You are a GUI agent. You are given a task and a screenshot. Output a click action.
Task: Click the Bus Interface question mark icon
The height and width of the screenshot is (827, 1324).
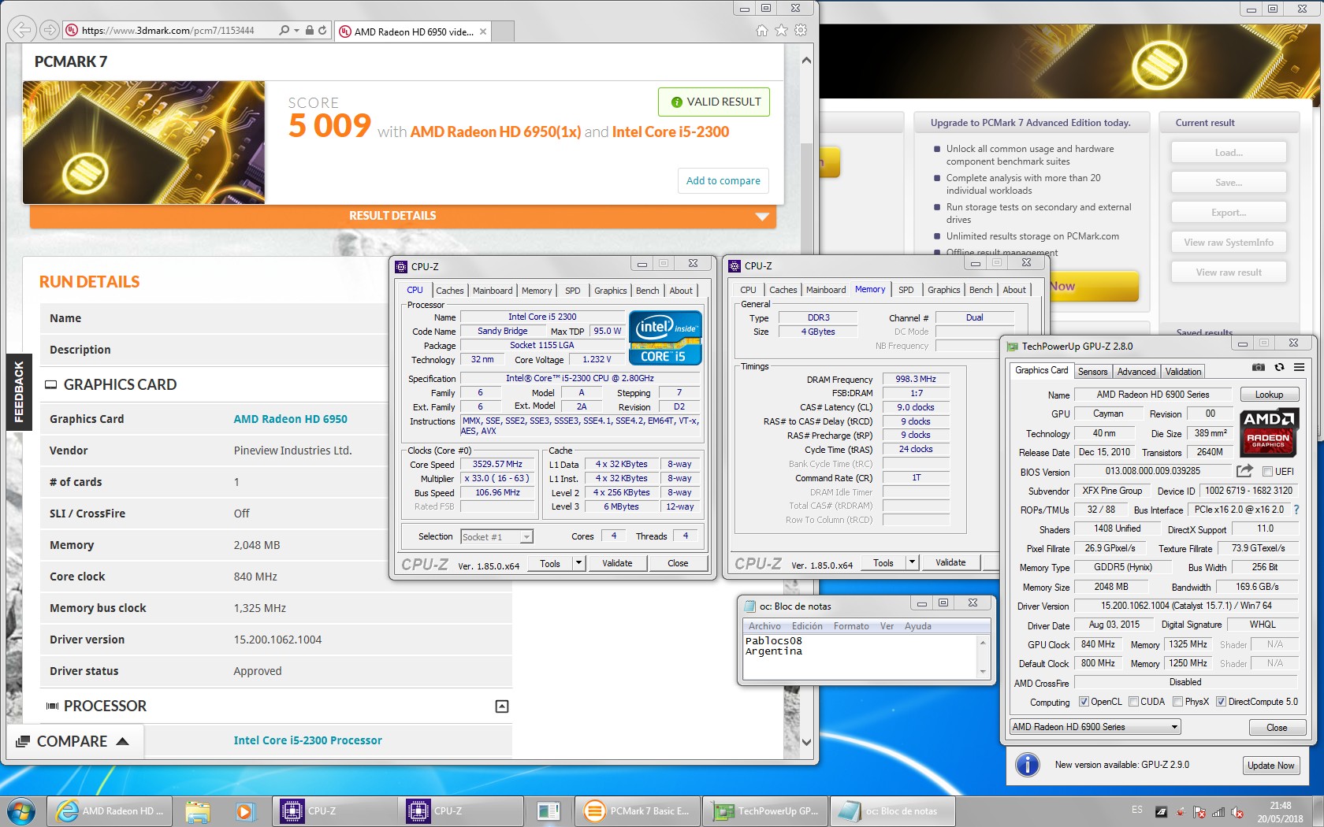click(1296, 510)
